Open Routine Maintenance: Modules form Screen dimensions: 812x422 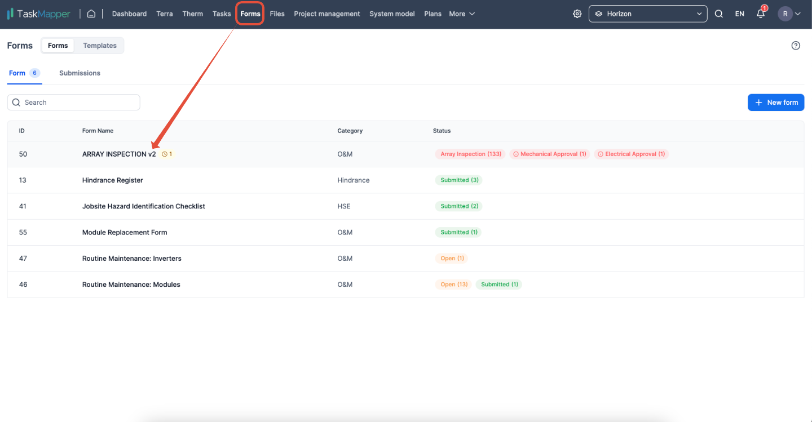[131, 285]
